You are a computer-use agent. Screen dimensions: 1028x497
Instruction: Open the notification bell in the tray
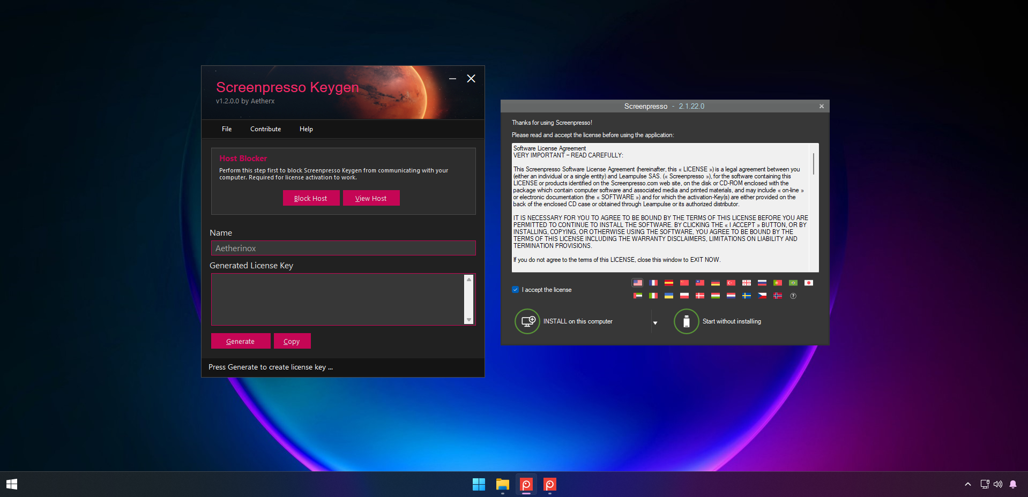point(1012,484)
